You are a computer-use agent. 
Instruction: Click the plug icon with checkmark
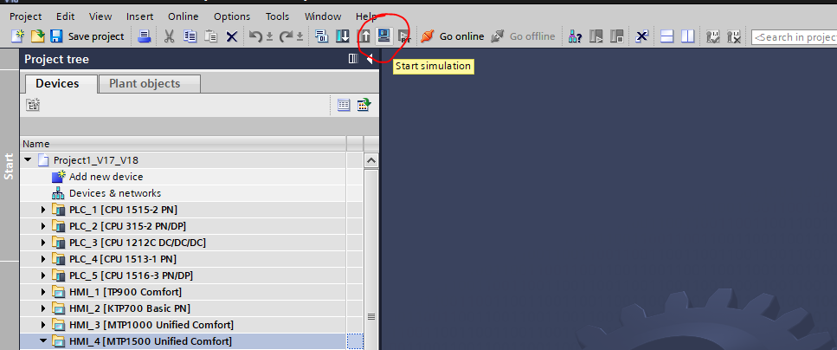(713, 36)
